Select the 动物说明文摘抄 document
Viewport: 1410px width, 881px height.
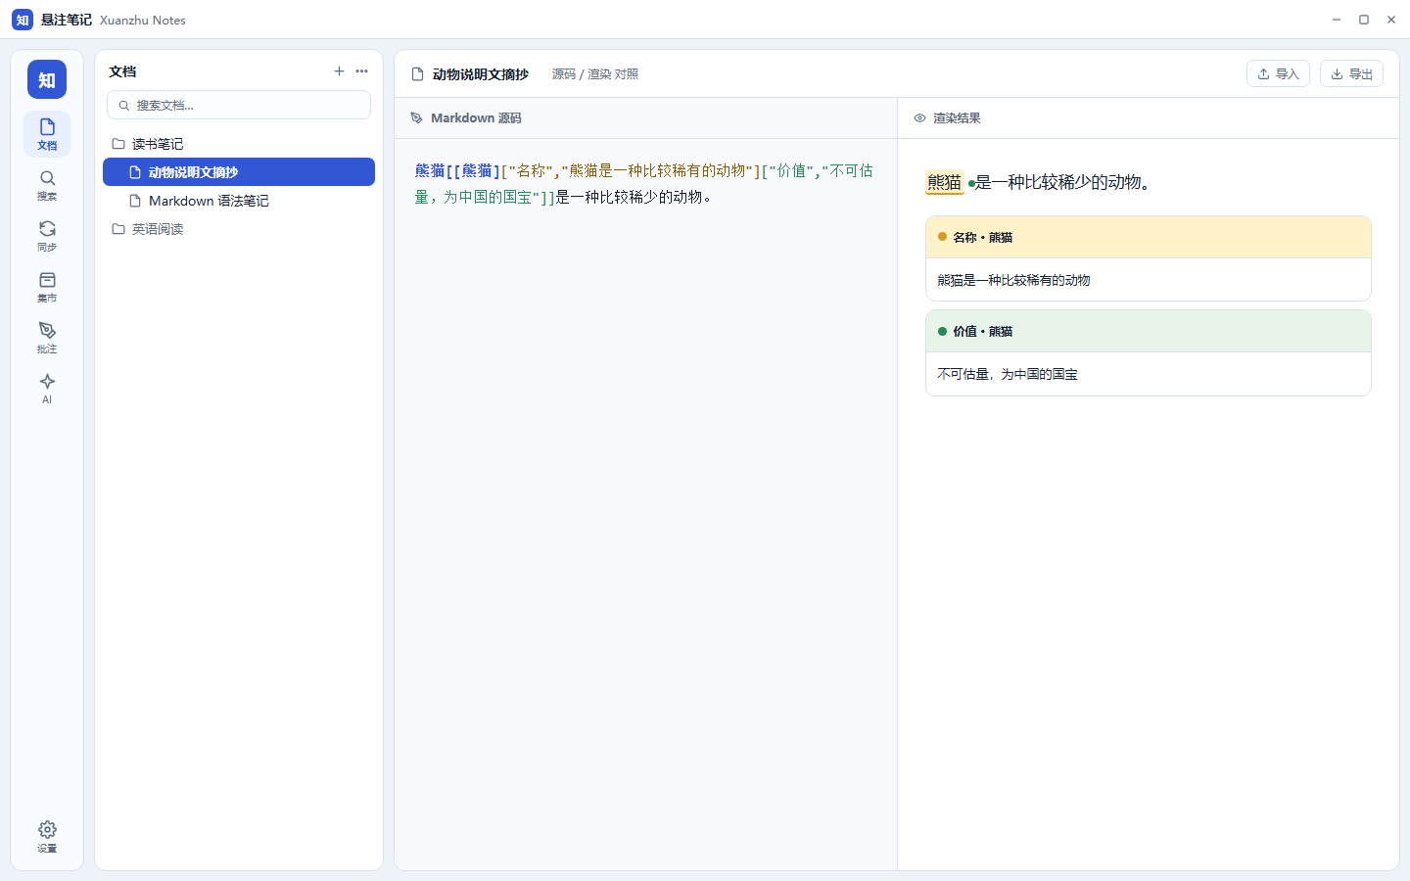pyautogui.click(x=239, y=172)
